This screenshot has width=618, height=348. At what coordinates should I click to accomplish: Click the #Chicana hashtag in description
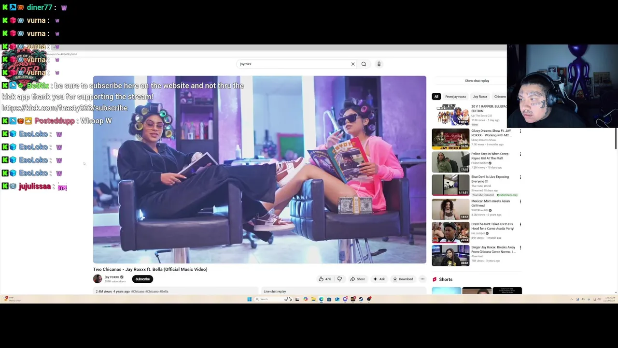(x=138, y=291)
